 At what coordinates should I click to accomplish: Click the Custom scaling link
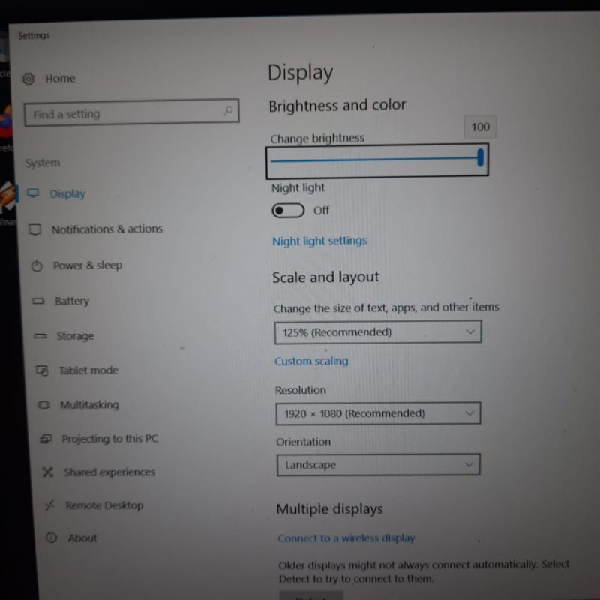click(x=311, y=361)
